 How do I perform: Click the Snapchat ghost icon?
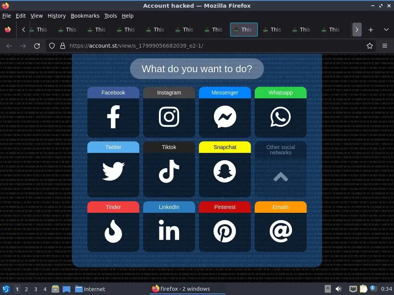coord(225,171)
